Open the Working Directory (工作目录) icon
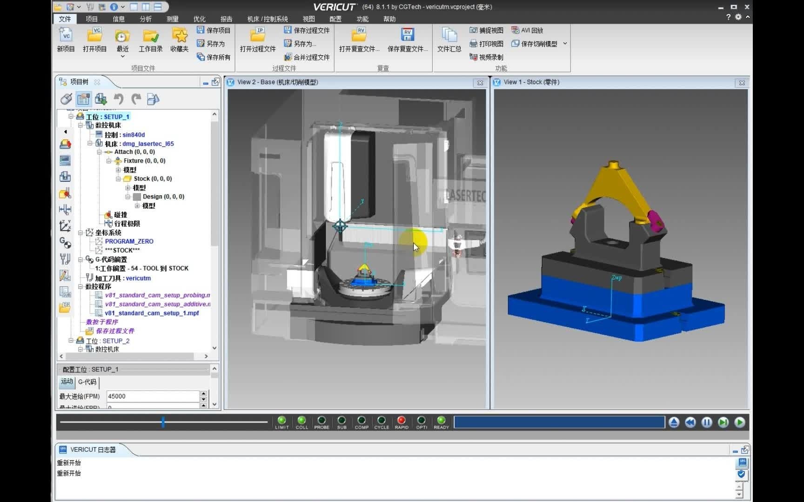This screenshot has height=502, width=804. (150, 36)
